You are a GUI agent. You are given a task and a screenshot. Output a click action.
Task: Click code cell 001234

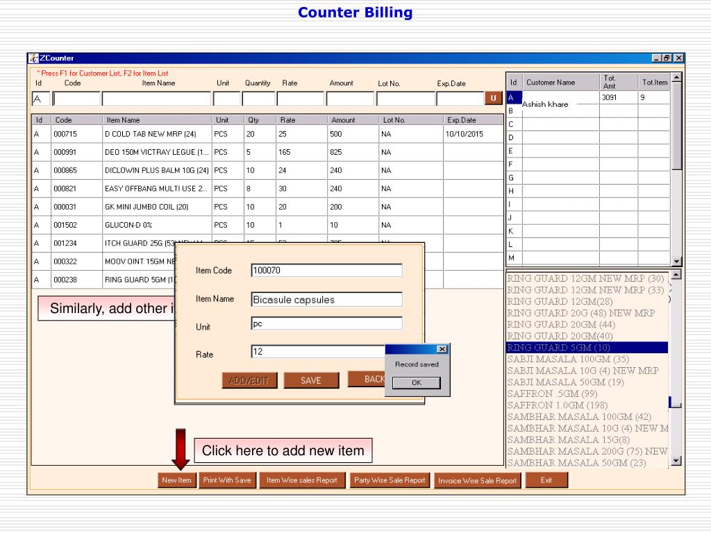[76, 244]
